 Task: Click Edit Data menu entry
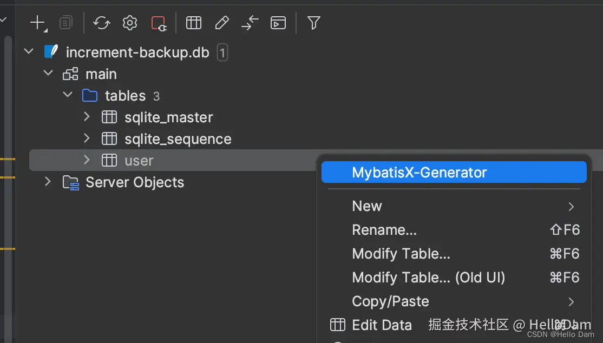tap(382, 325)
